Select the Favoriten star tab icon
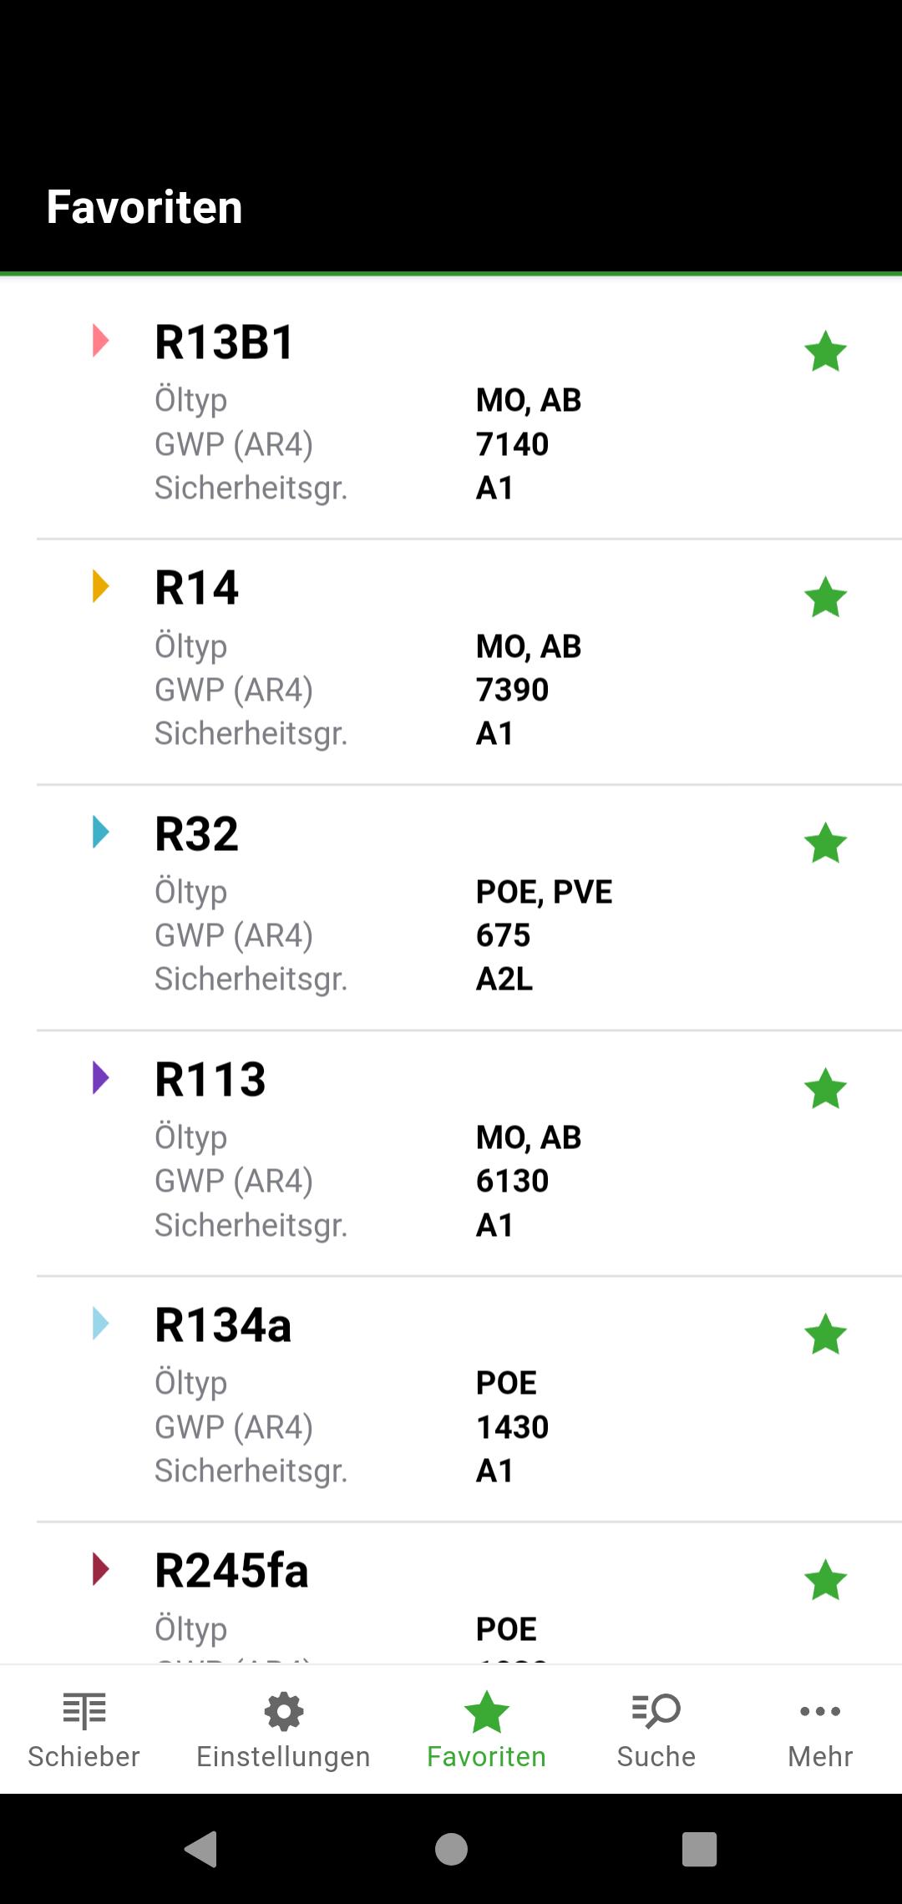Image resolution: width=902 pixels, height=1904 pixels. click(487, 1711)
